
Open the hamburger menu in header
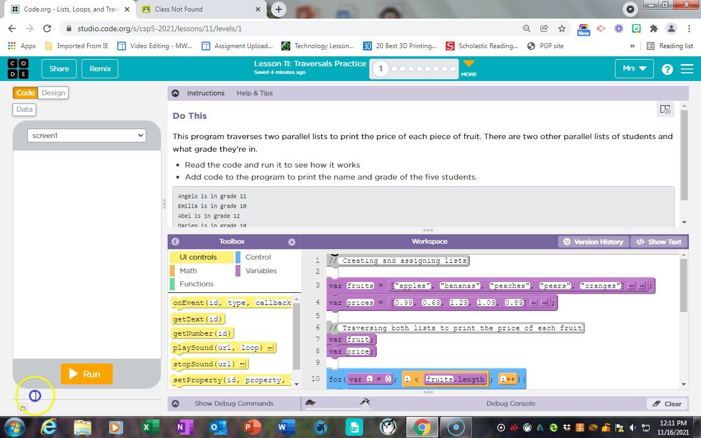tap(687, 69)
